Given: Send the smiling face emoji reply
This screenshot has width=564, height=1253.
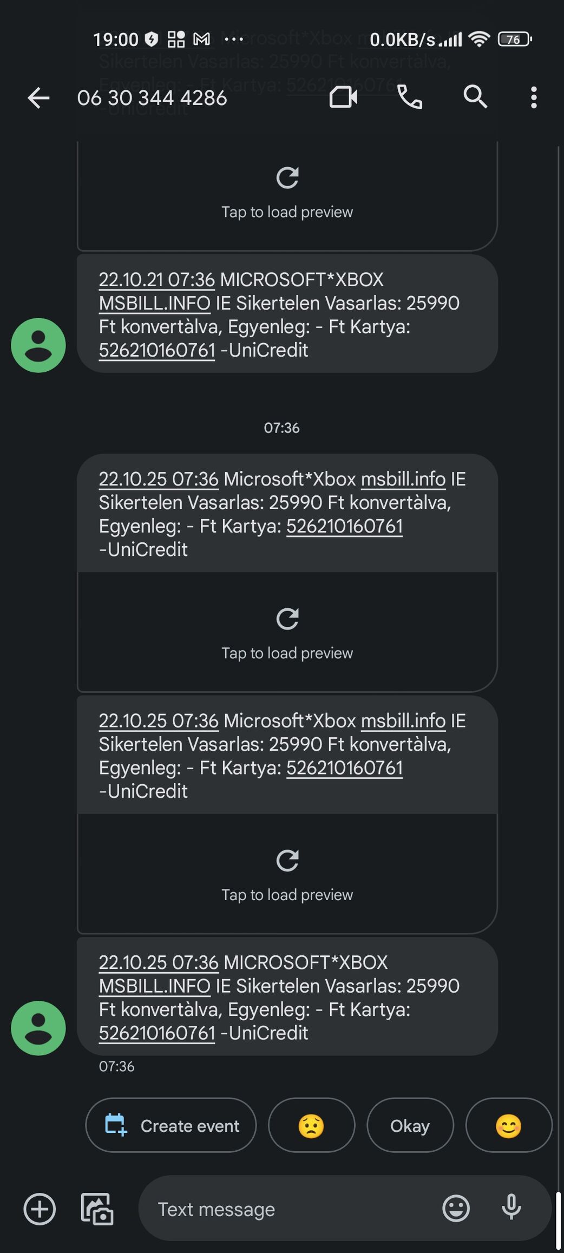Looking at the screenshot, I should tap(508, 1126).
